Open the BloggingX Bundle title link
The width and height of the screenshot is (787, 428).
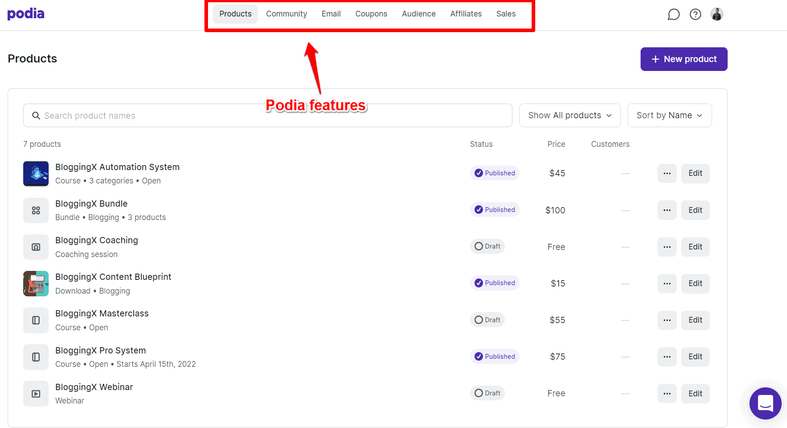(92, 204)
